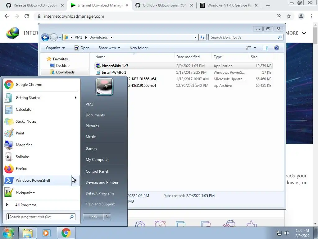Switch to Chrome via taskbar icon
318x239 pixels.
66,233
